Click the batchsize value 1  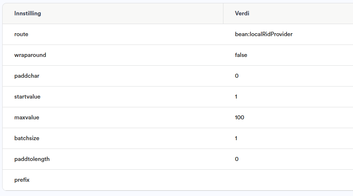click(x=236, y=138)
